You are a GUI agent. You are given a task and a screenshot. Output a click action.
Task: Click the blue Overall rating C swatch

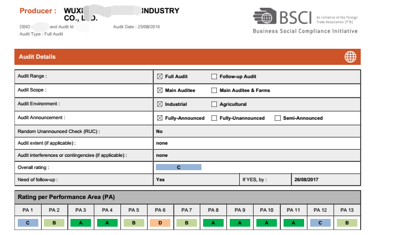point(179,167)
